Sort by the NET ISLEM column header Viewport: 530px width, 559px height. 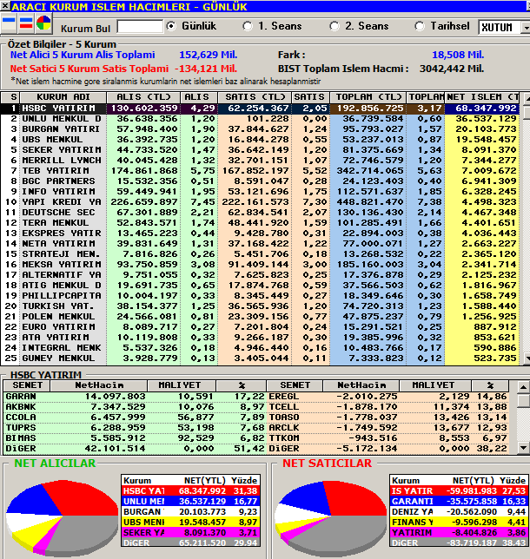pyautogui.click(x=482, y=97)
